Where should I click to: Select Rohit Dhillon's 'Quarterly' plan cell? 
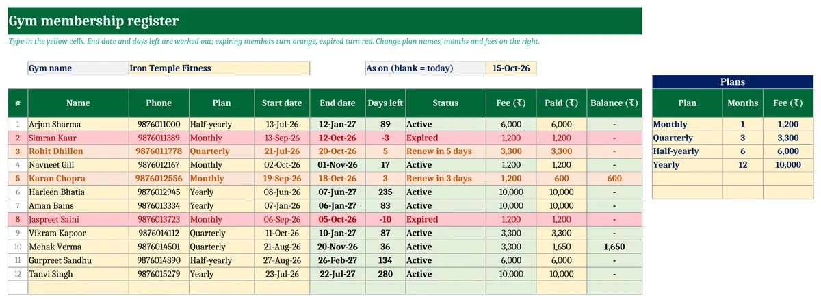pyautogui.click(x=222, y=151)
